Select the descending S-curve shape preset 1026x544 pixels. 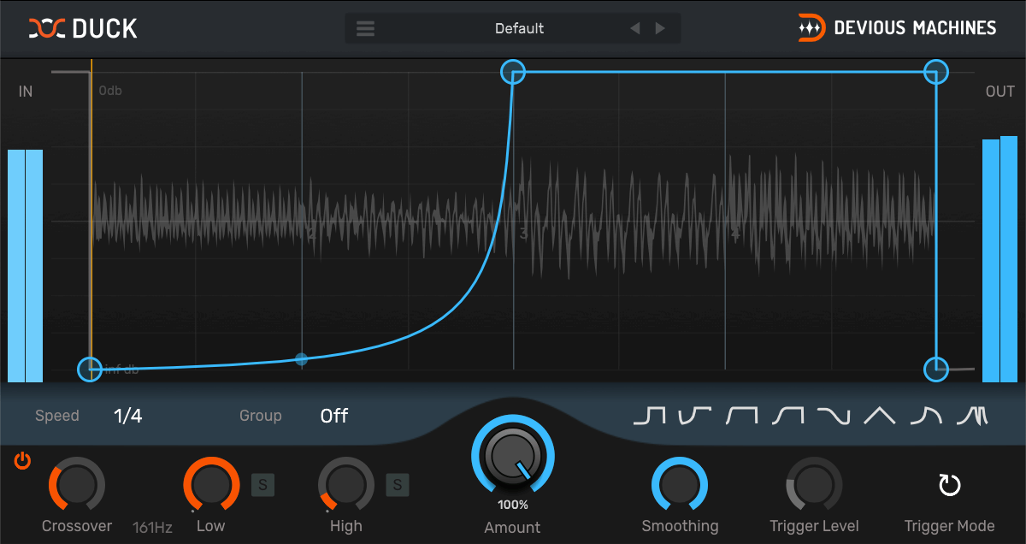click(833, 416)
